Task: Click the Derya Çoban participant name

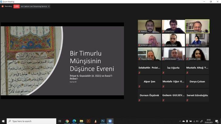Action: pyautogui.click(x=197, y=81)
